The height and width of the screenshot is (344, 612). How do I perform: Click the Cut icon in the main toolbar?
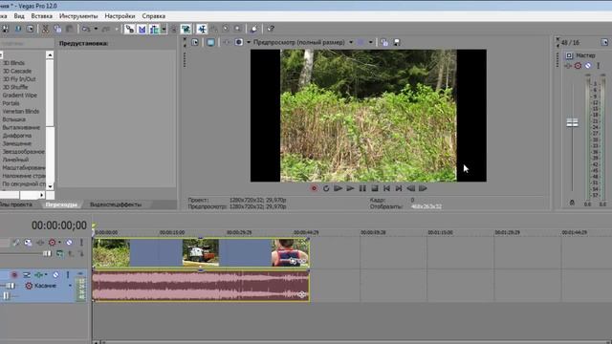[45, 29]
